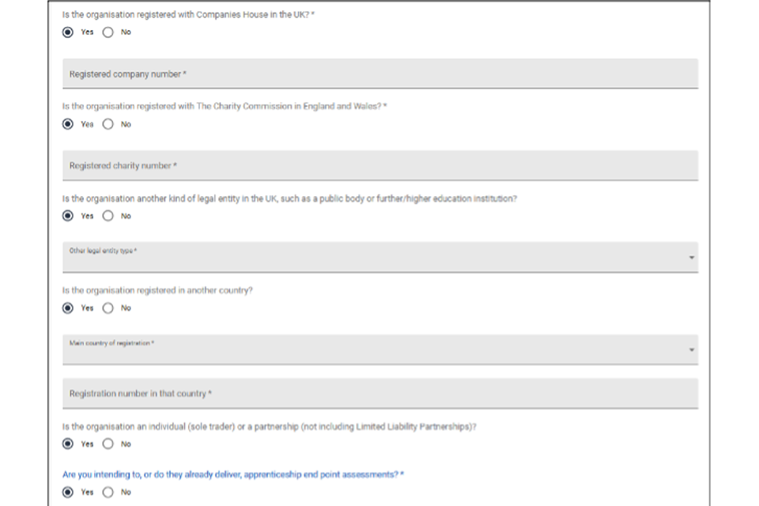Click the Registration number in that country field

379,393
